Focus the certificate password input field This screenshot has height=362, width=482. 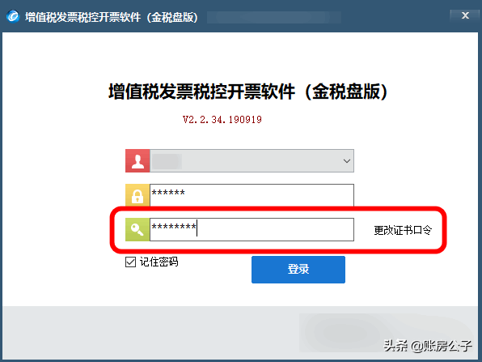pos(252,230)
